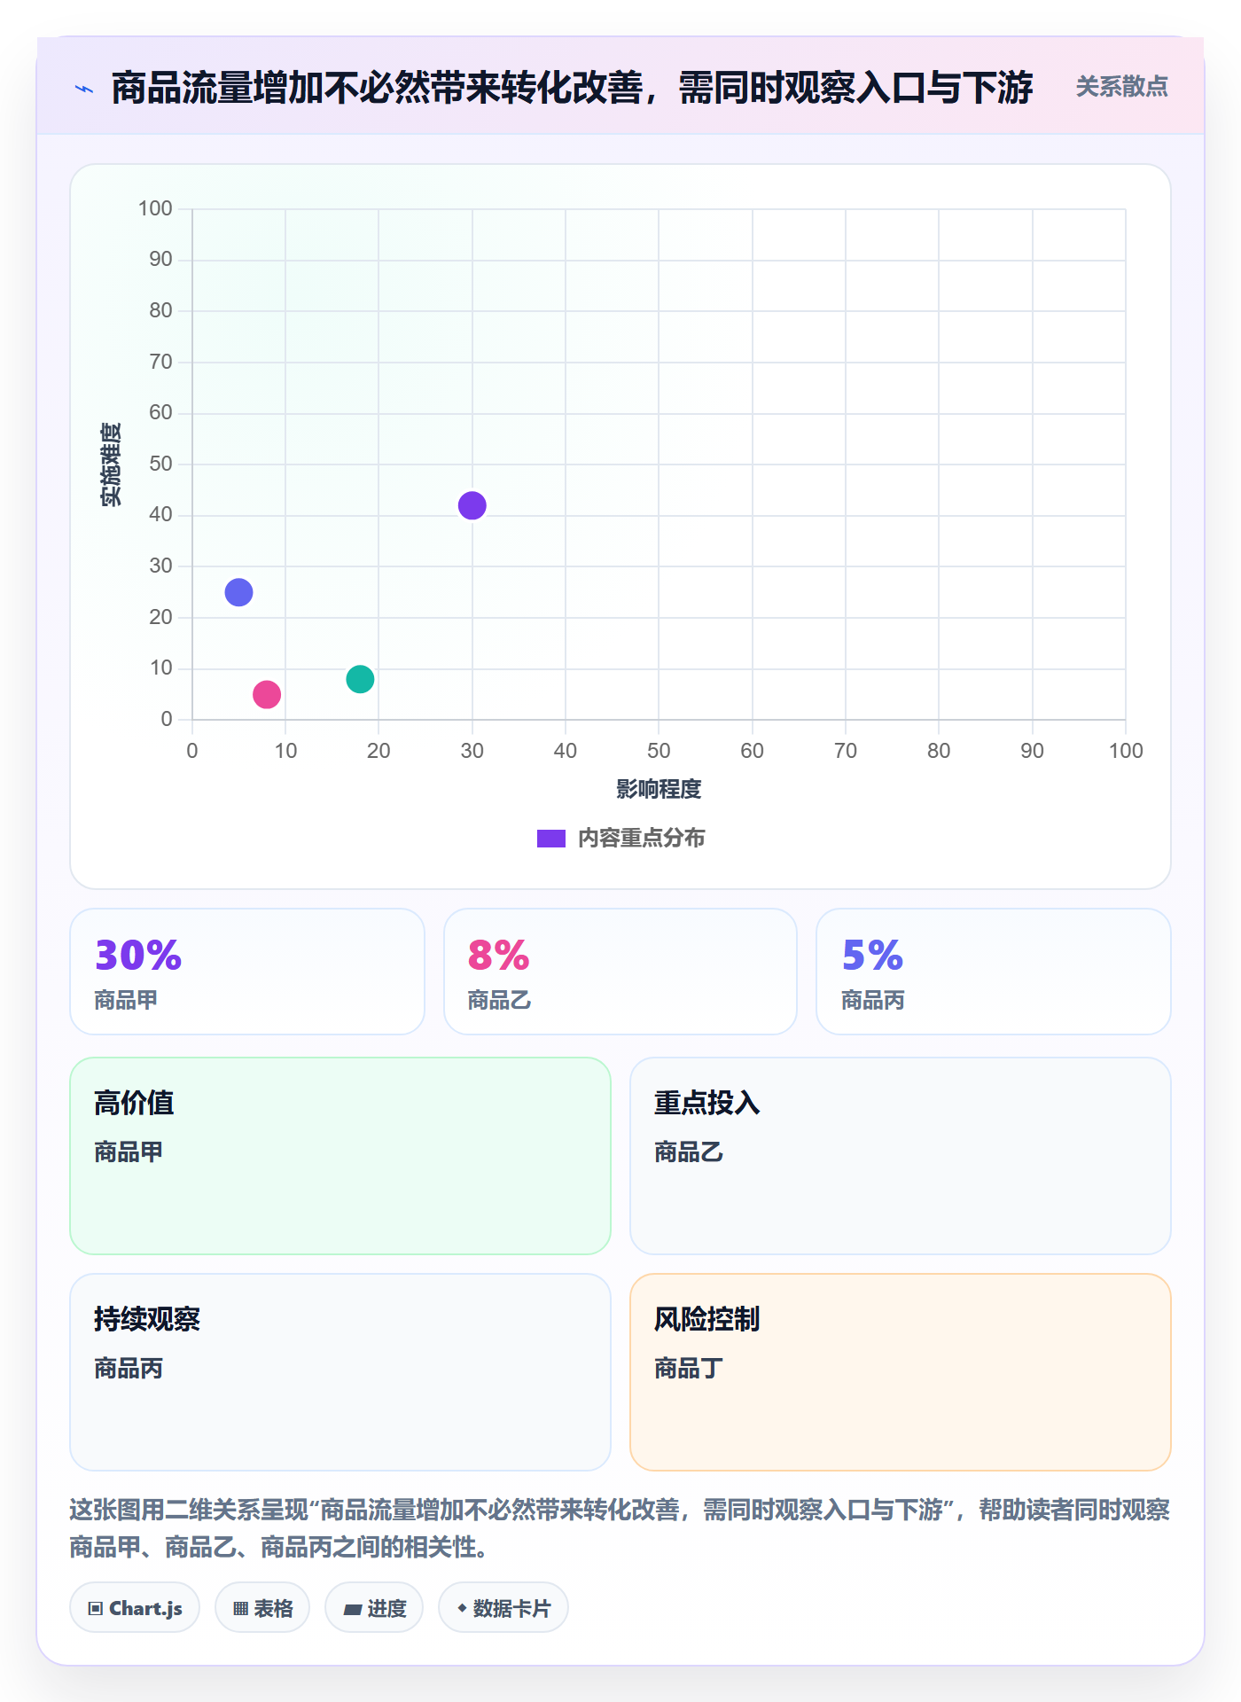Click the Chart.js chip
This screenshot has height=1702, width=1241.
(x=135, y=1608)
